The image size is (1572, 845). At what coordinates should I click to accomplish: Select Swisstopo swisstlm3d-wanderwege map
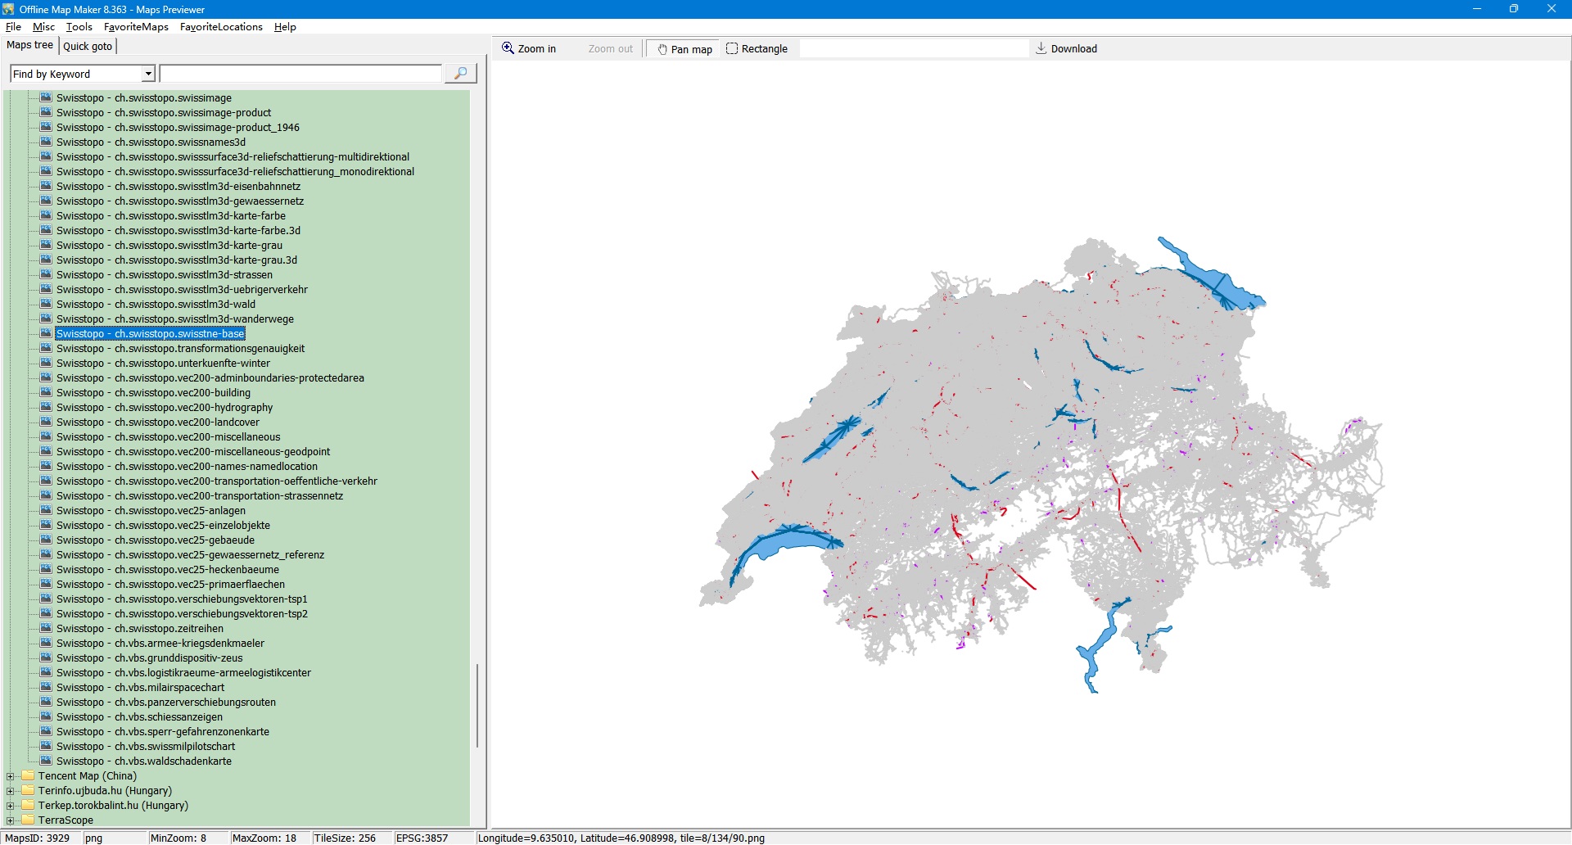(x=174, y=319)
